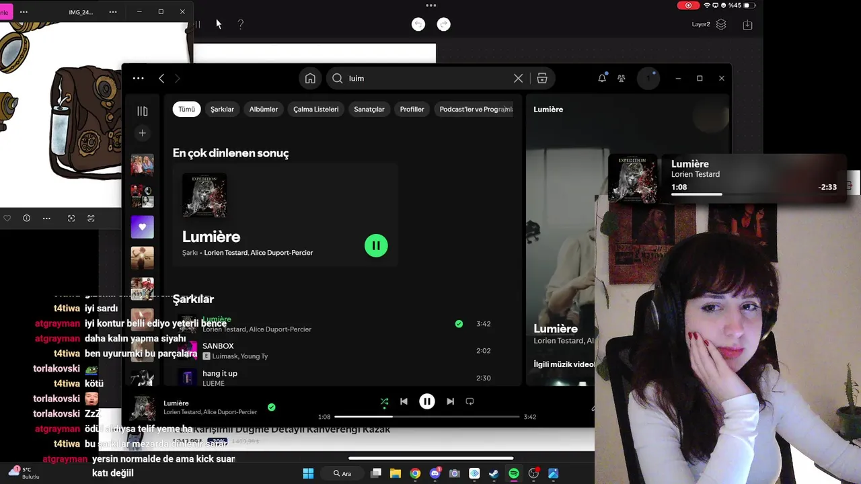The image size is (861, 484).
Task: Open Friend Activity icon in Spotify
Action: point(622,78)
